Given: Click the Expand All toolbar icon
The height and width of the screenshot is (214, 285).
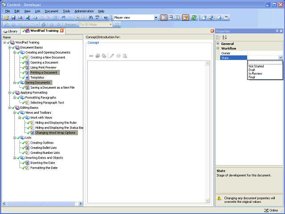Looking at the screenshot, I should (x=77, y=18).
